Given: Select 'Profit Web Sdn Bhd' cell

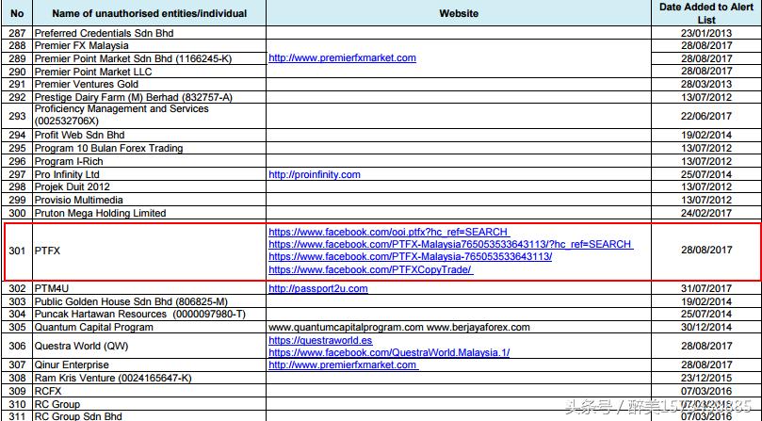Looking at the screenshot, I should point(149,135).
